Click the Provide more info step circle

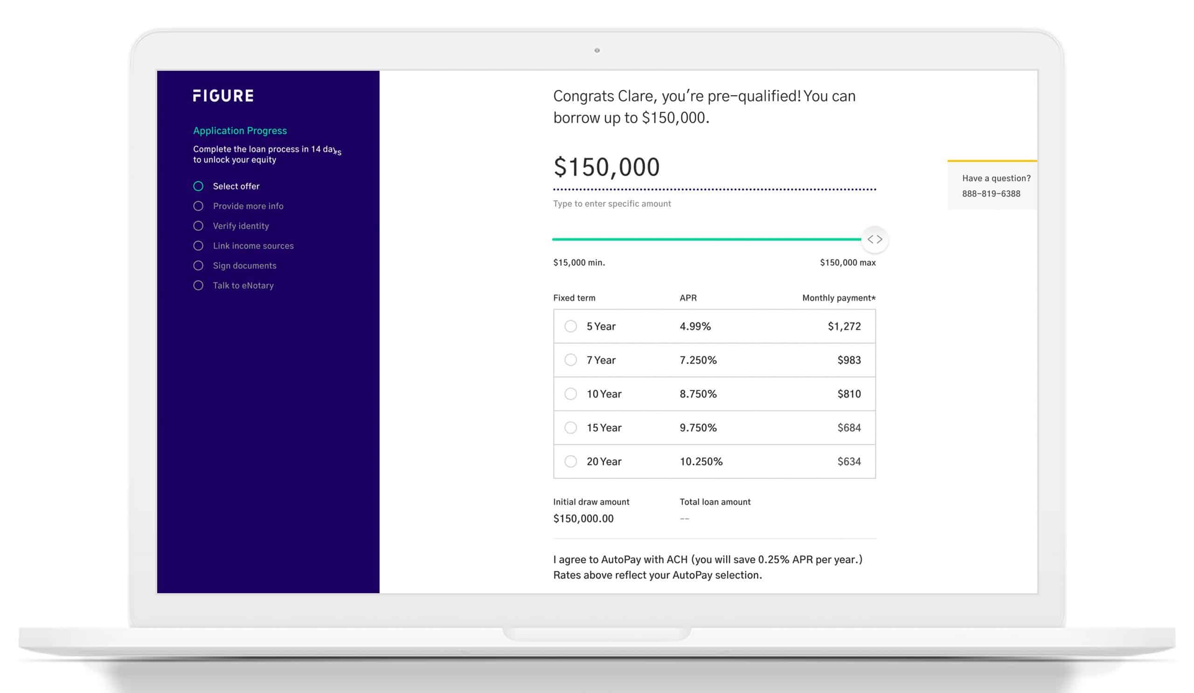pos(198,206)
